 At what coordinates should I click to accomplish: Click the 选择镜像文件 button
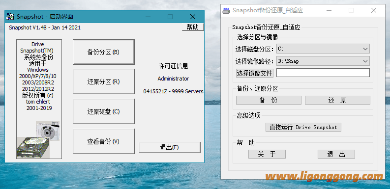tap(255, 73)
